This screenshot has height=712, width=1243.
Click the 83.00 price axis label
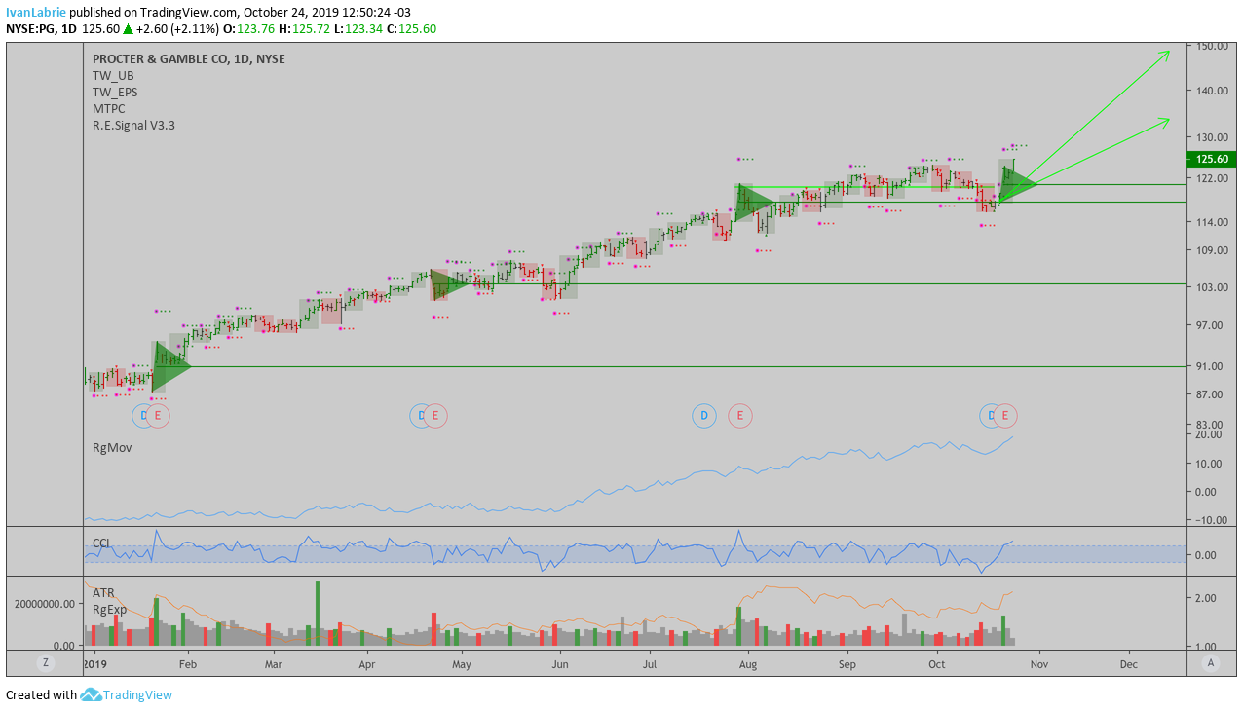pyautogui.click(x=1211, y=425)
